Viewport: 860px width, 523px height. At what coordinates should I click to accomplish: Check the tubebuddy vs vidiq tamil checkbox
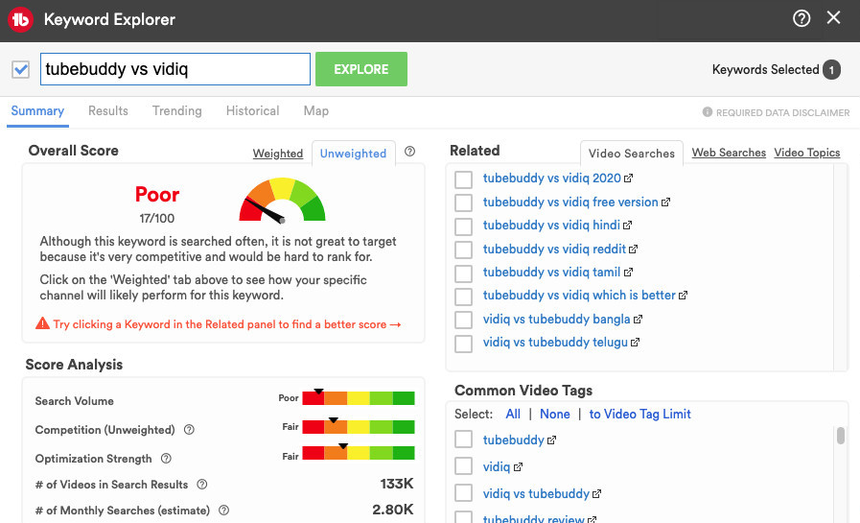[463, 273]
